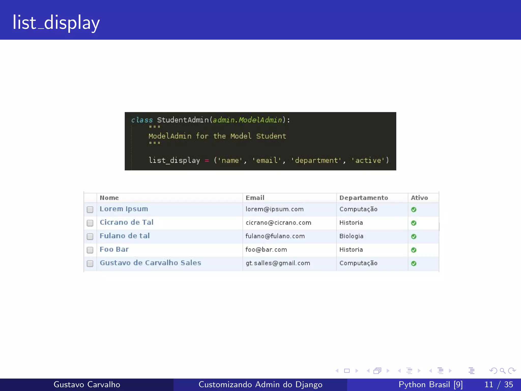Click the magnifier search icon
Viewport: 521px width, 391px height.
pyautogui.click(x=503, y=371)
